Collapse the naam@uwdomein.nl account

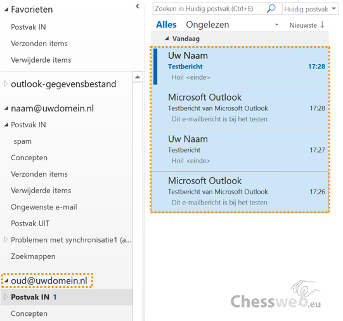tap(6, 108)
